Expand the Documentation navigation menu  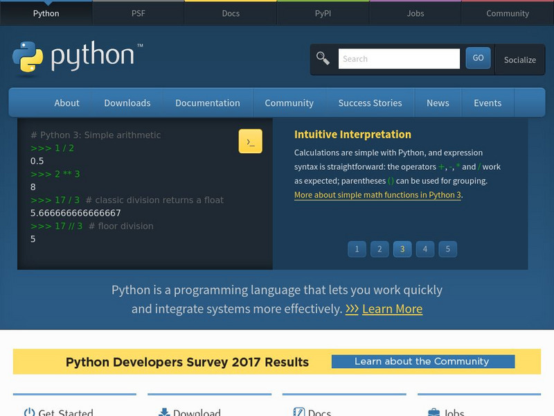208,103
